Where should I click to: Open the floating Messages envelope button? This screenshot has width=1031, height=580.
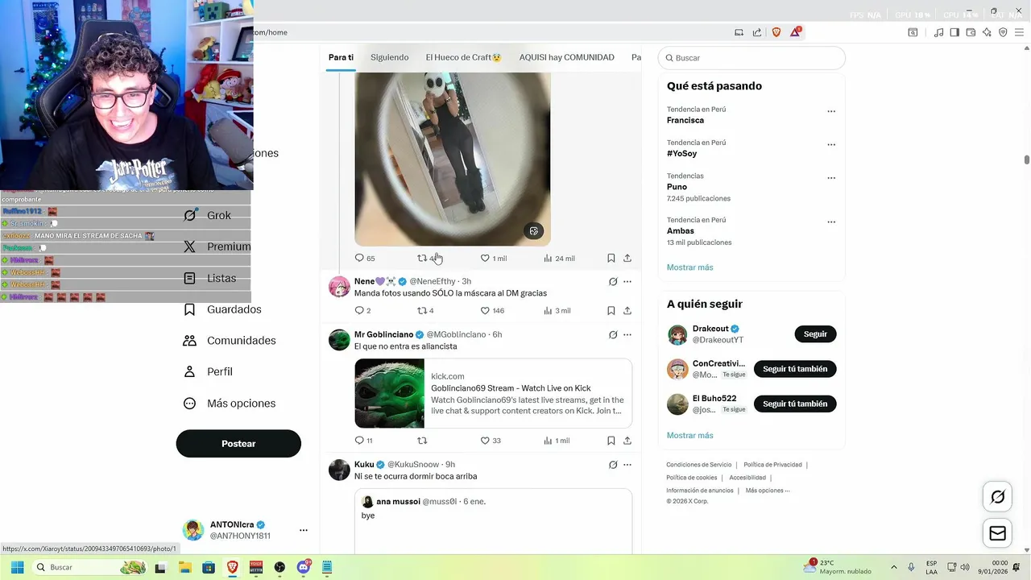(x=997, y=533)
